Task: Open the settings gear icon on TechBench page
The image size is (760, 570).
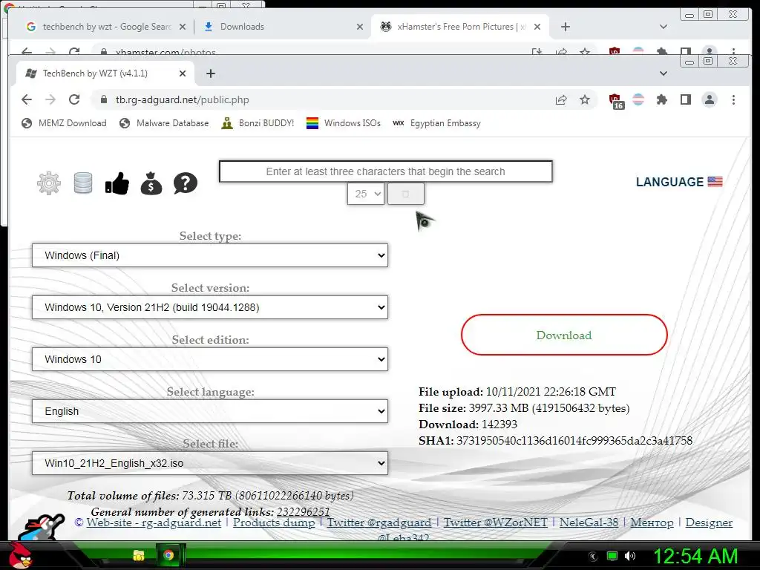Action: click(x=49, y=183)
